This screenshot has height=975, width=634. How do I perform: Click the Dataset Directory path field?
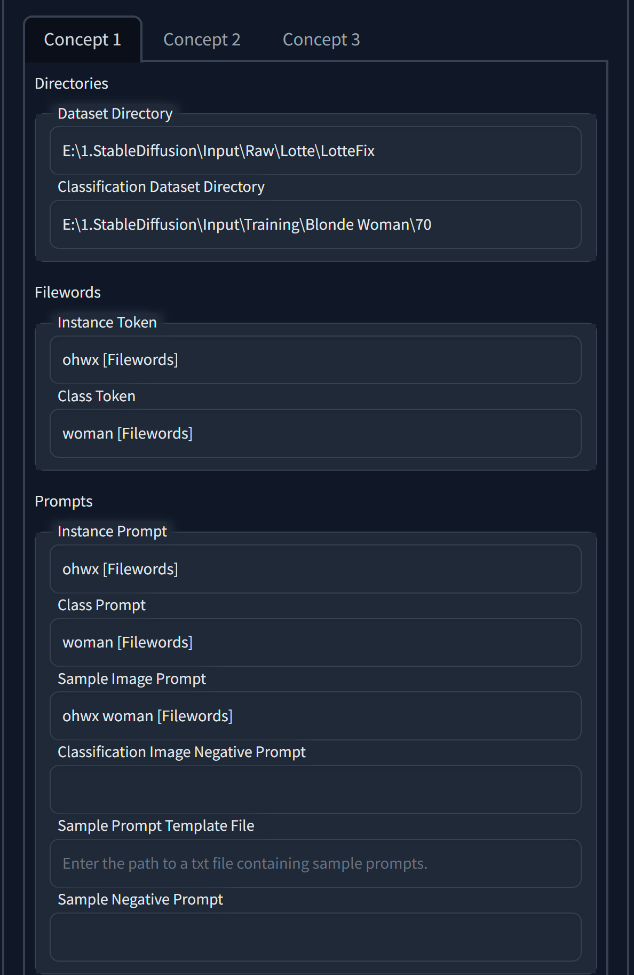tap(315, 151)
